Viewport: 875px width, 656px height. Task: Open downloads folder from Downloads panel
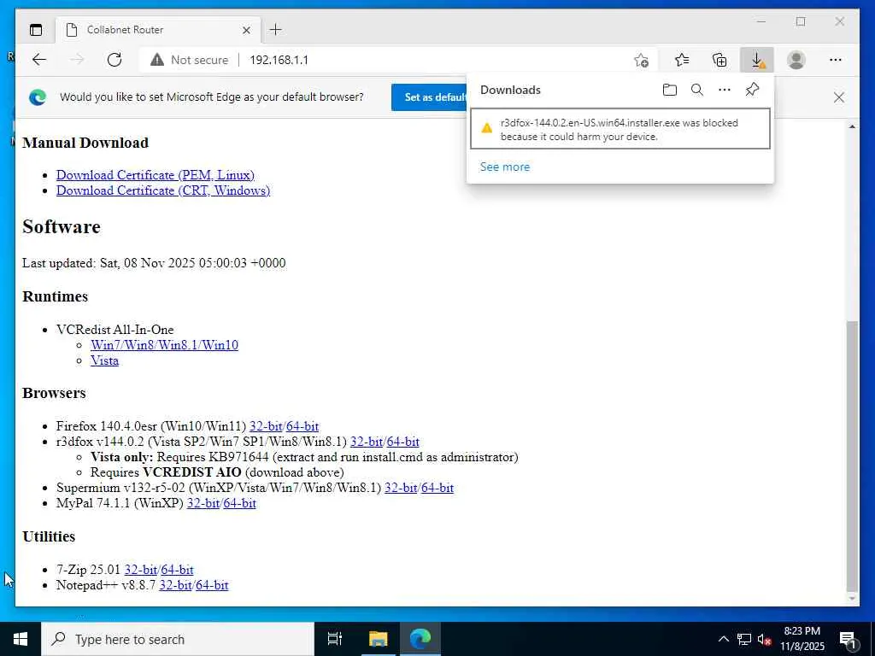[670, 90]
